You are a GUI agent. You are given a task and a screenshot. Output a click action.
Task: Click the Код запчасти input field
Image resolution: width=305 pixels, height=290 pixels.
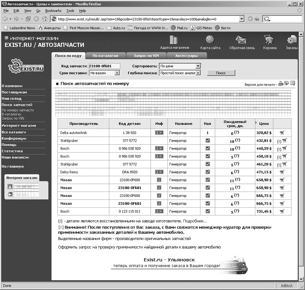pos(104,66)
